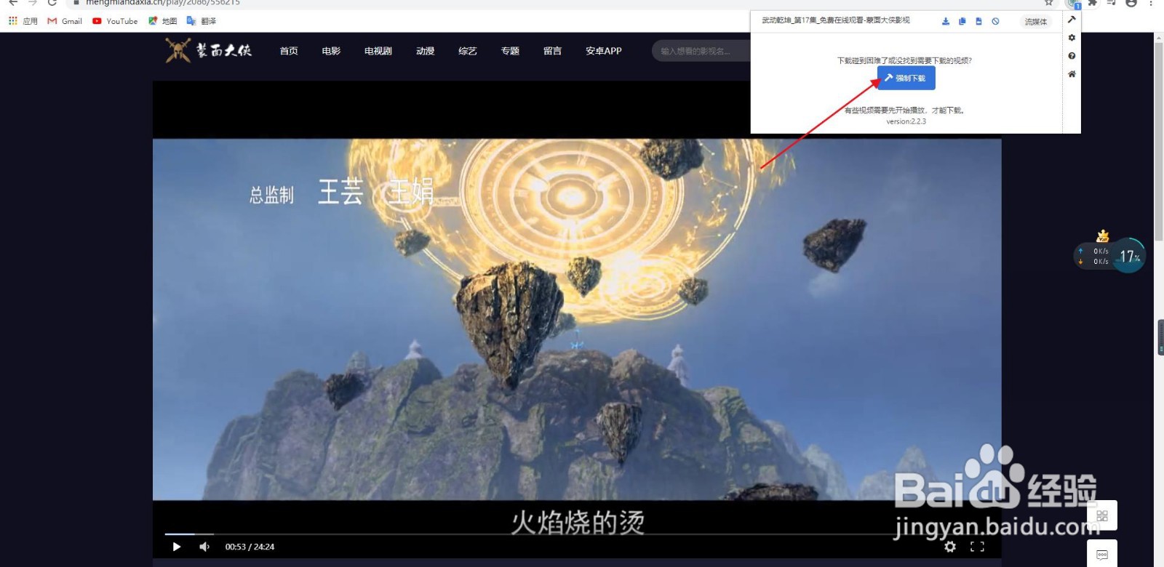Open 专题 navigation item
1164x567 pixels.
(510, 51)
